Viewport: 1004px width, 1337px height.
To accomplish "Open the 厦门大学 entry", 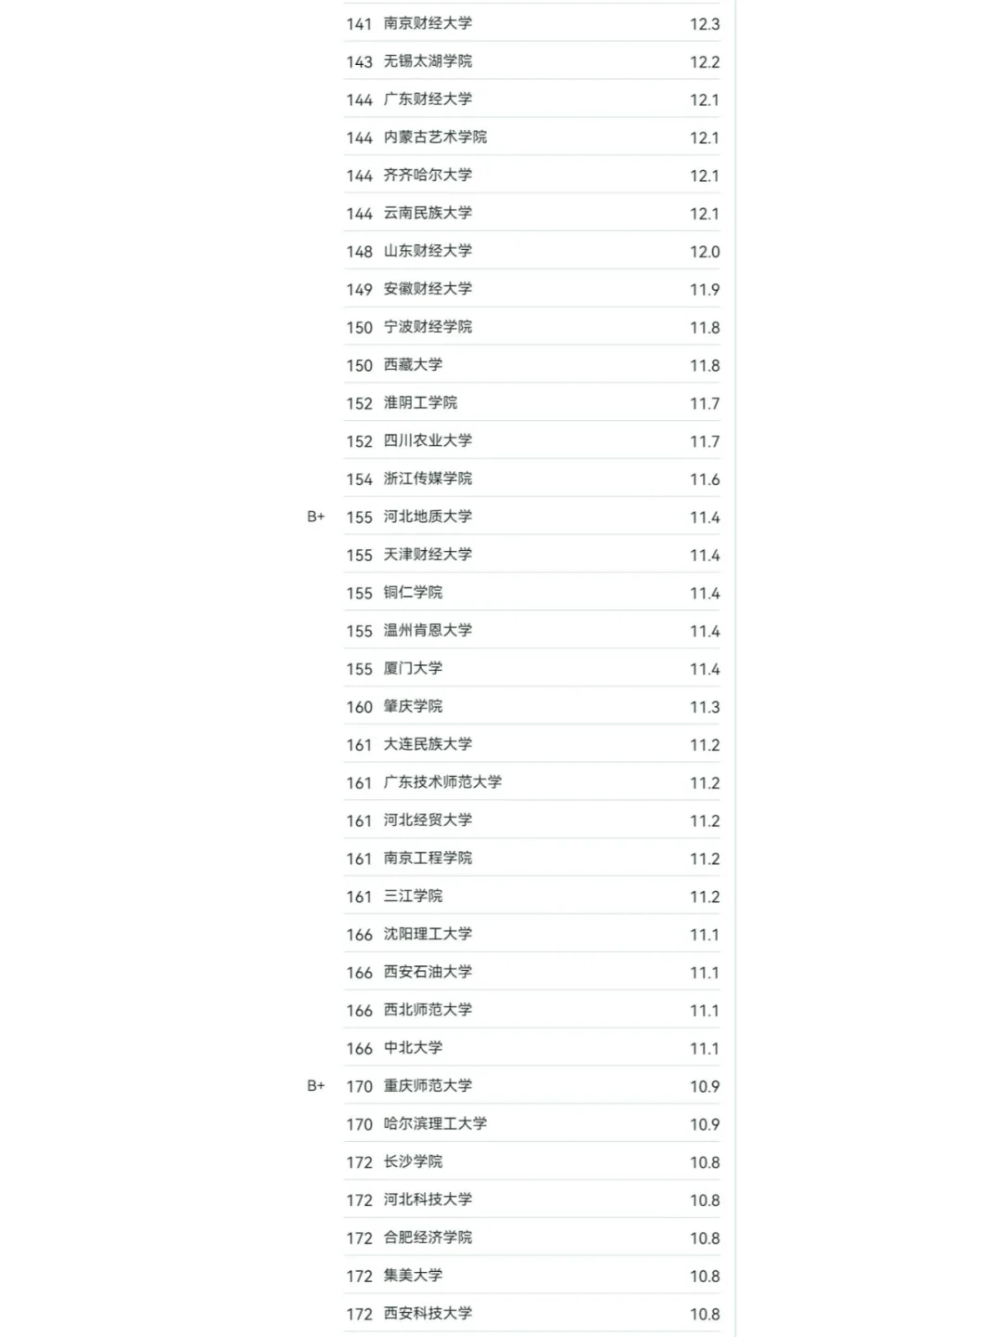I will [x=413, y=669].
